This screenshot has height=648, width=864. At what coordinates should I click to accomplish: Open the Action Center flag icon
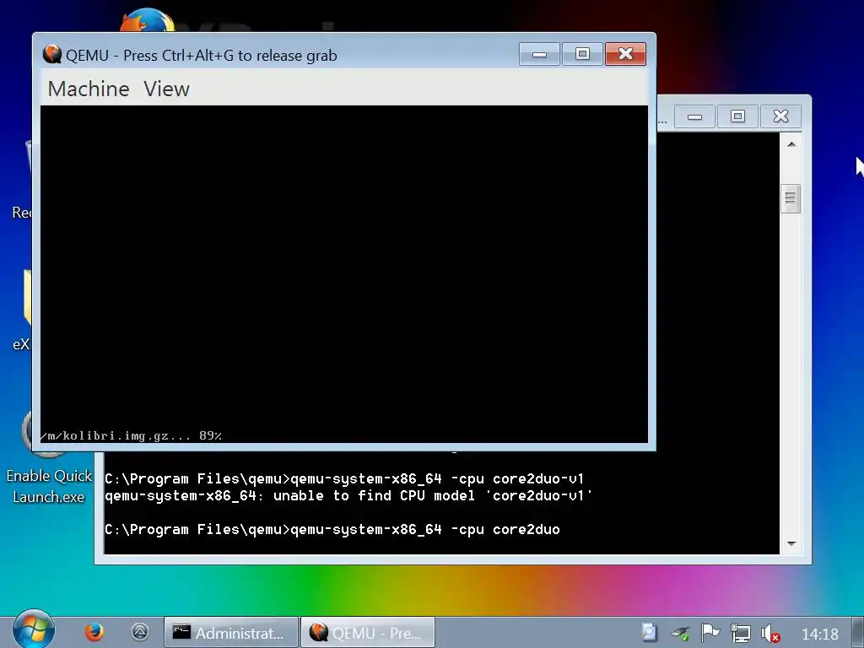710,633
